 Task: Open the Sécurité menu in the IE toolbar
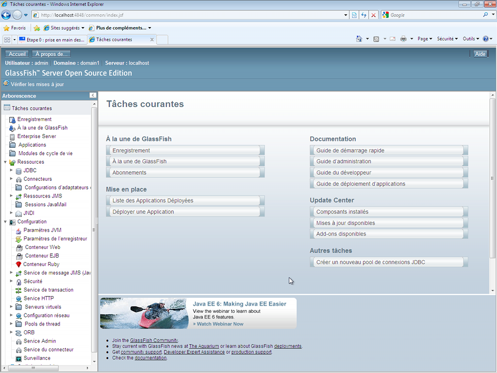click(x=447, y=39)
